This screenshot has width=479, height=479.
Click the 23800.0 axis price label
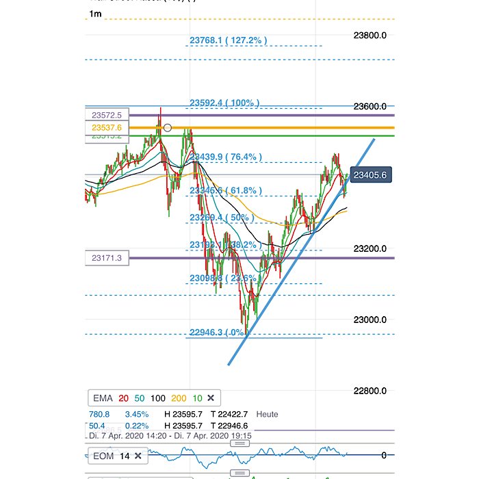tap(370, 36)
